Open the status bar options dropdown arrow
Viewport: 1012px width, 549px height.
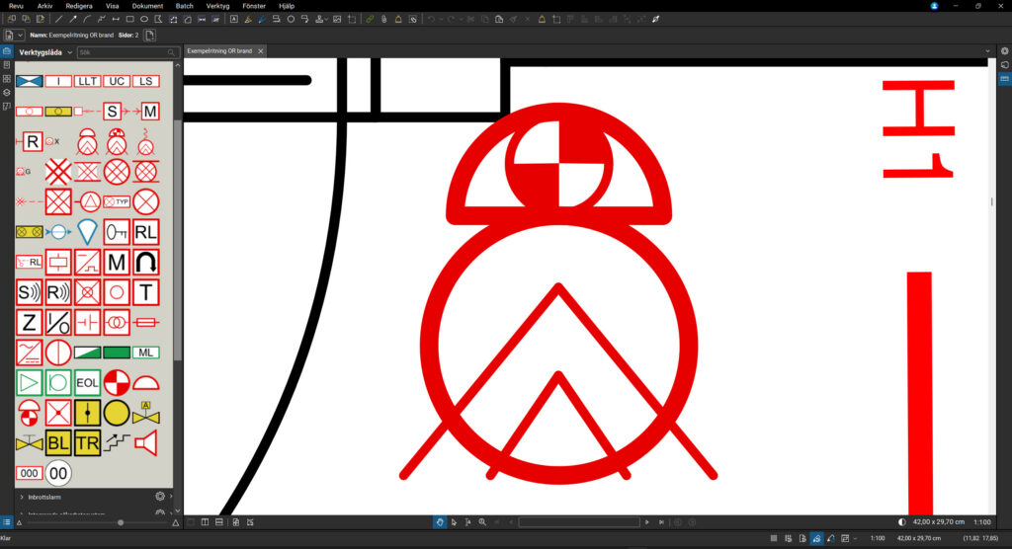[x=856, y=538]
